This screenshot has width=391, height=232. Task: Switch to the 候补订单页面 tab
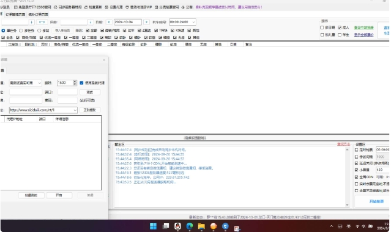[39, 14]
